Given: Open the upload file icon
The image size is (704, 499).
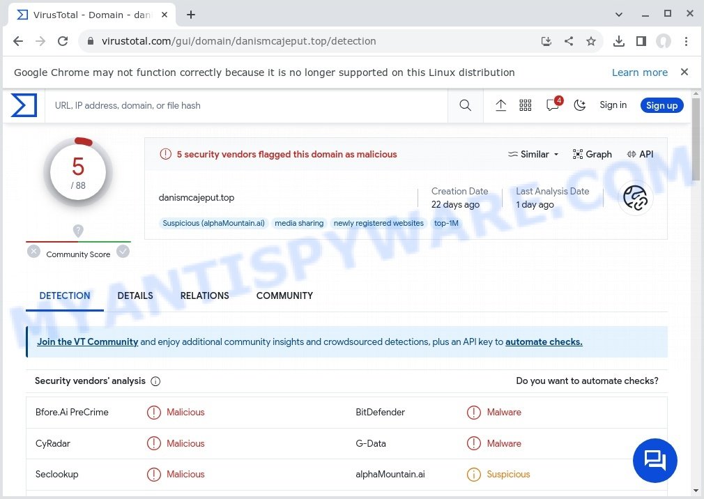Looking at the screenshot, I should pyautogui.click(x=500, y=105).
